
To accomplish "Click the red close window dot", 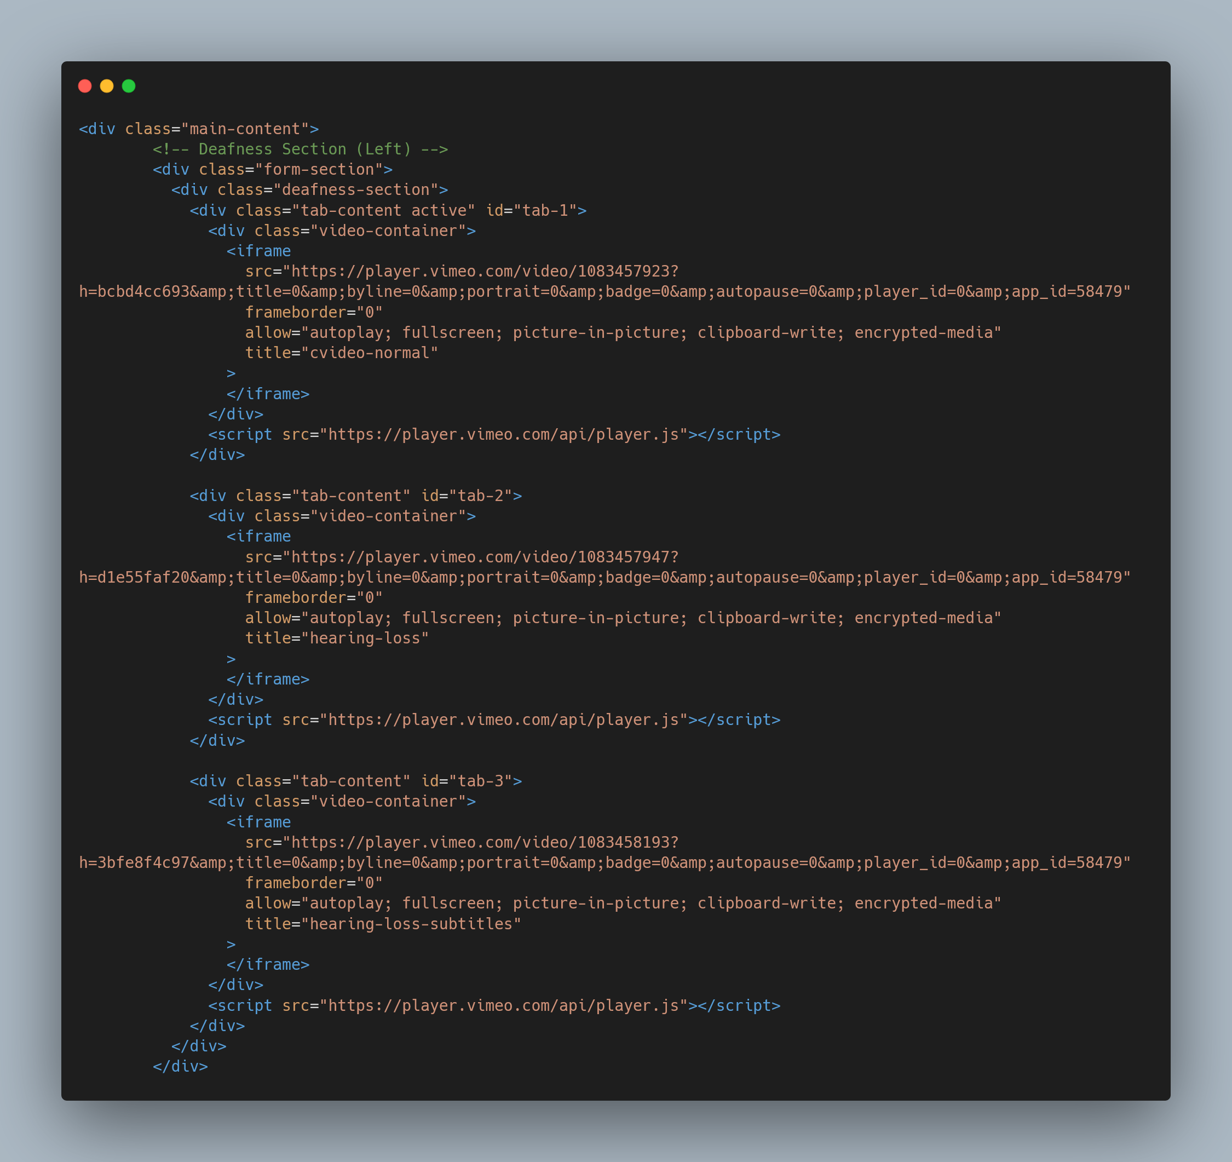I will point(85,86).
